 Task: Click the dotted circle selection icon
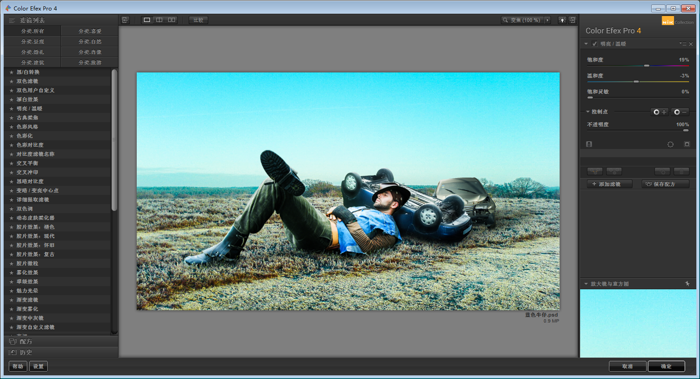coord(670,144)
